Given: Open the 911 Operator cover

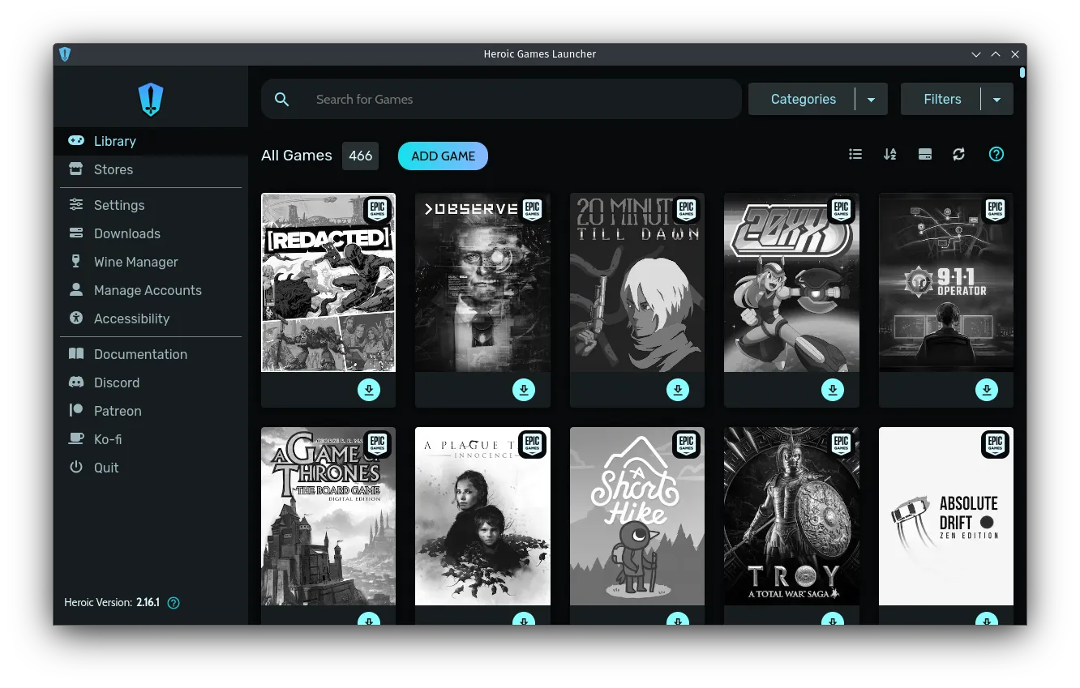Looking at the screenshot, I should (946, 282).
